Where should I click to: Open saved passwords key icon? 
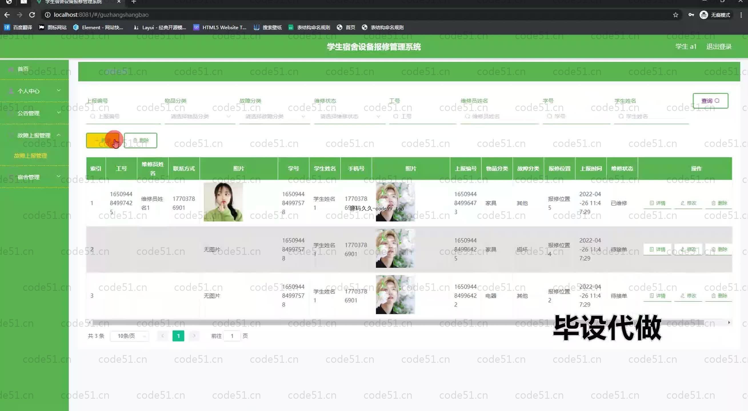coord(691,15)
